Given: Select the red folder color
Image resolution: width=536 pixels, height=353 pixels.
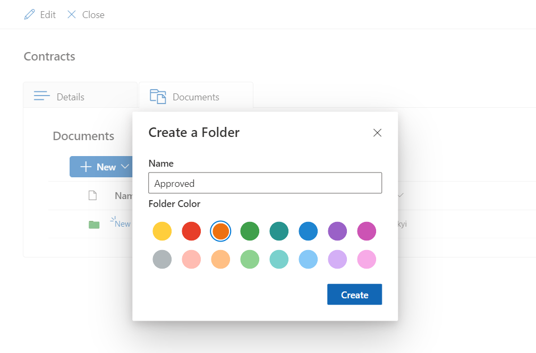Looking at the screenshot, I should click(191, 231).
